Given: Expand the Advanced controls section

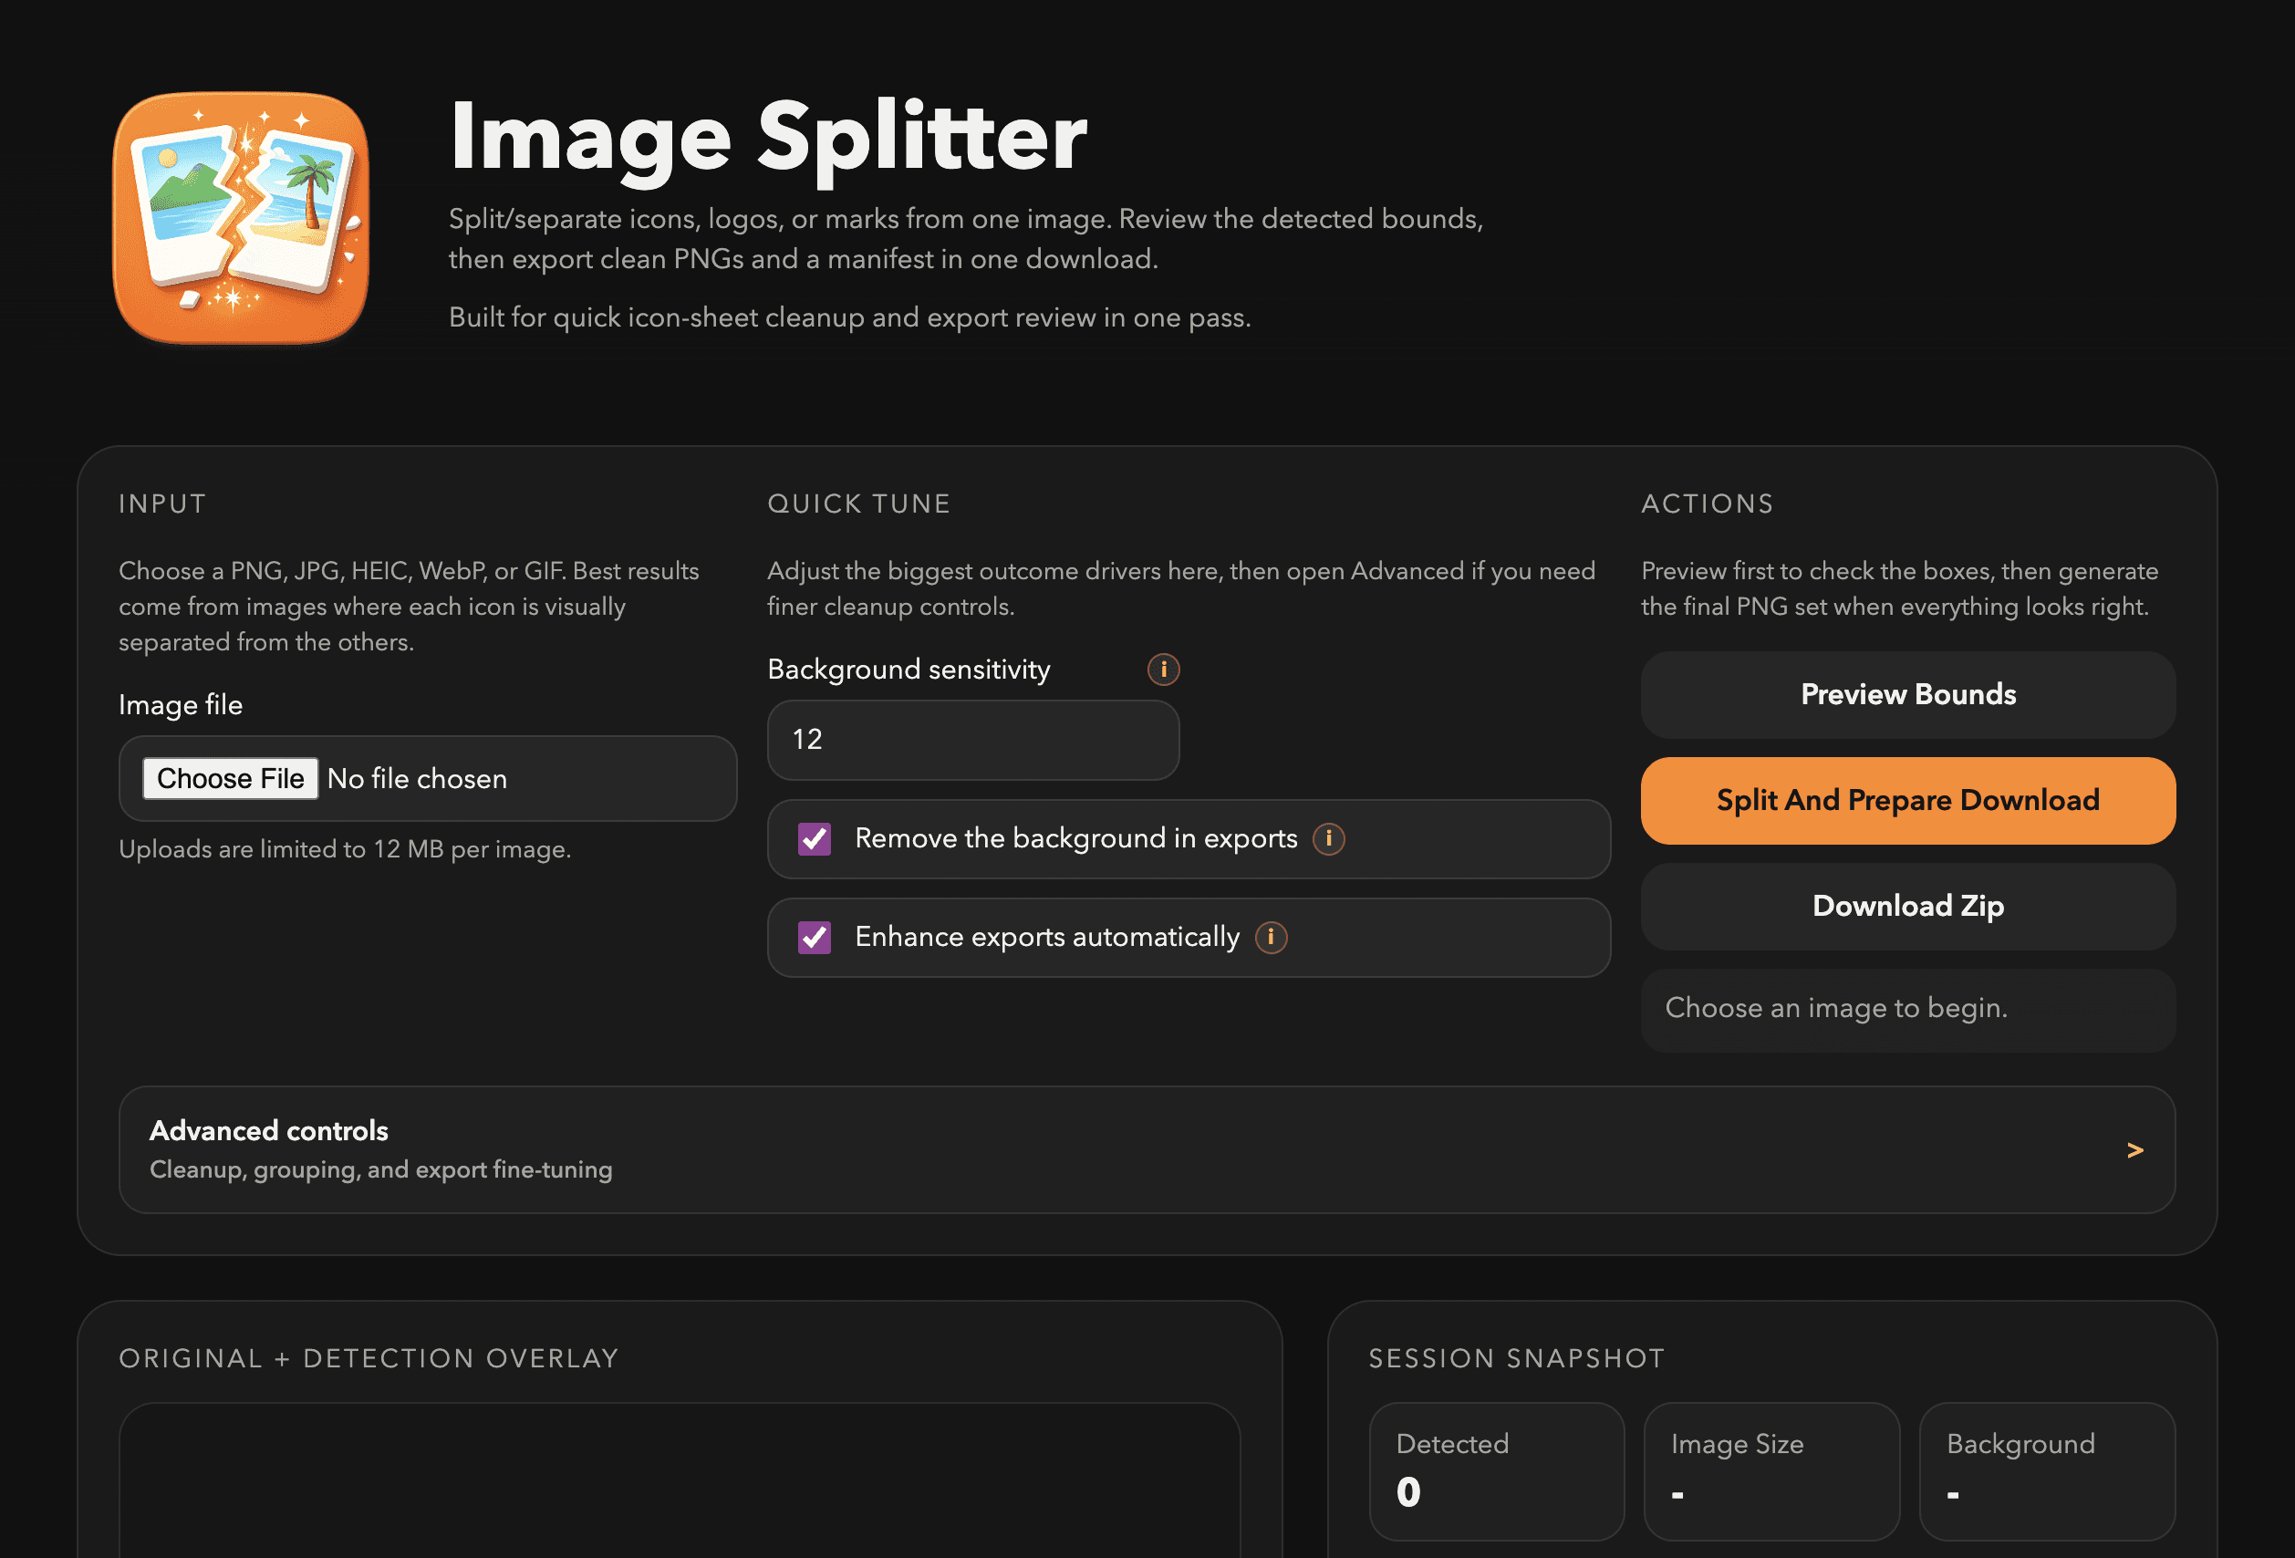Looking at the screenshot, I should coord(1146,1149).
